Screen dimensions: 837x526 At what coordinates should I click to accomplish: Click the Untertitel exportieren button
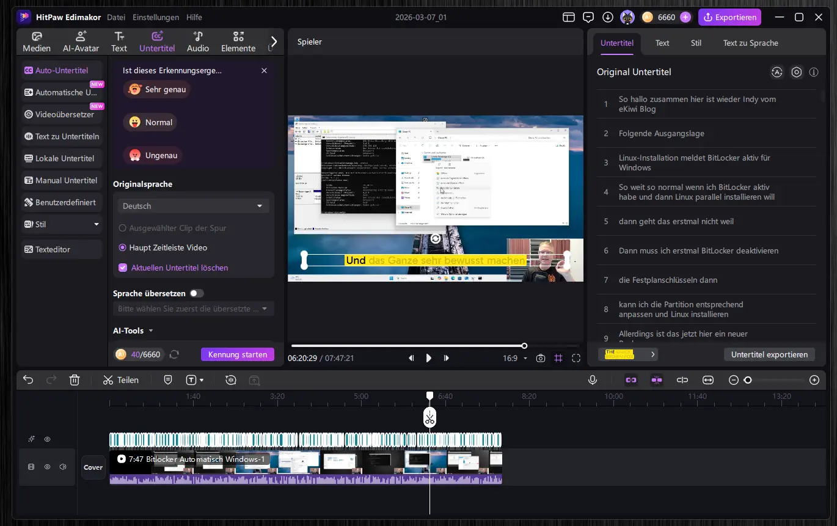pos(769,354)
